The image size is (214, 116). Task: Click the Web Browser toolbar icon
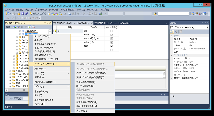204,14
